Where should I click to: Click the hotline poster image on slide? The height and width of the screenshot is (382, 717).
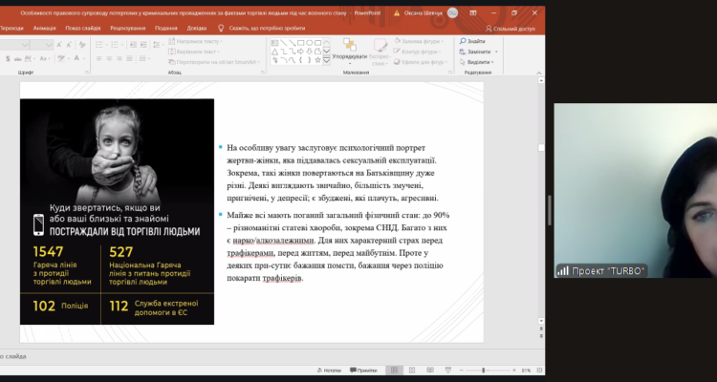click(x=117, y=212)
